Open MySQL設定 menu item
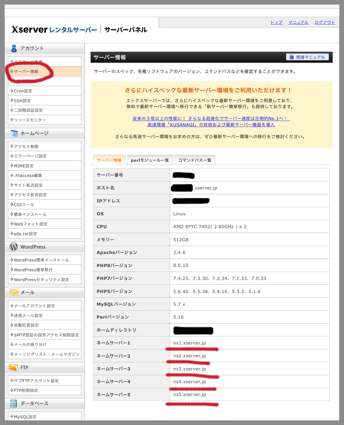344x425 pixels. tap(45, 416)
